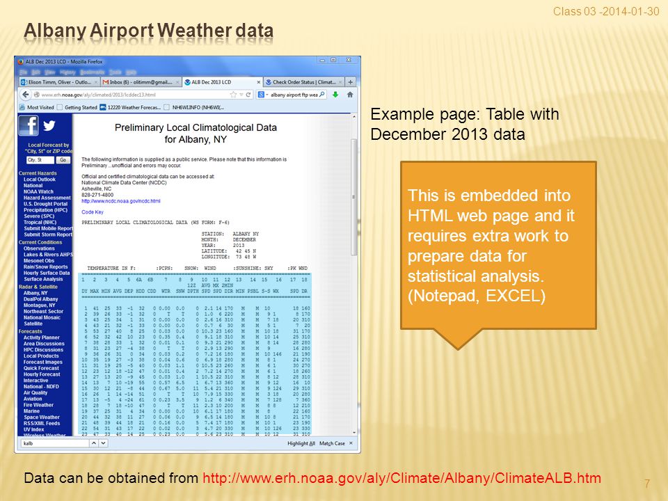The height and width of the screenshot is (501, 668).
Task: Open the Activity Planner link
Action: tap(41, 337)
